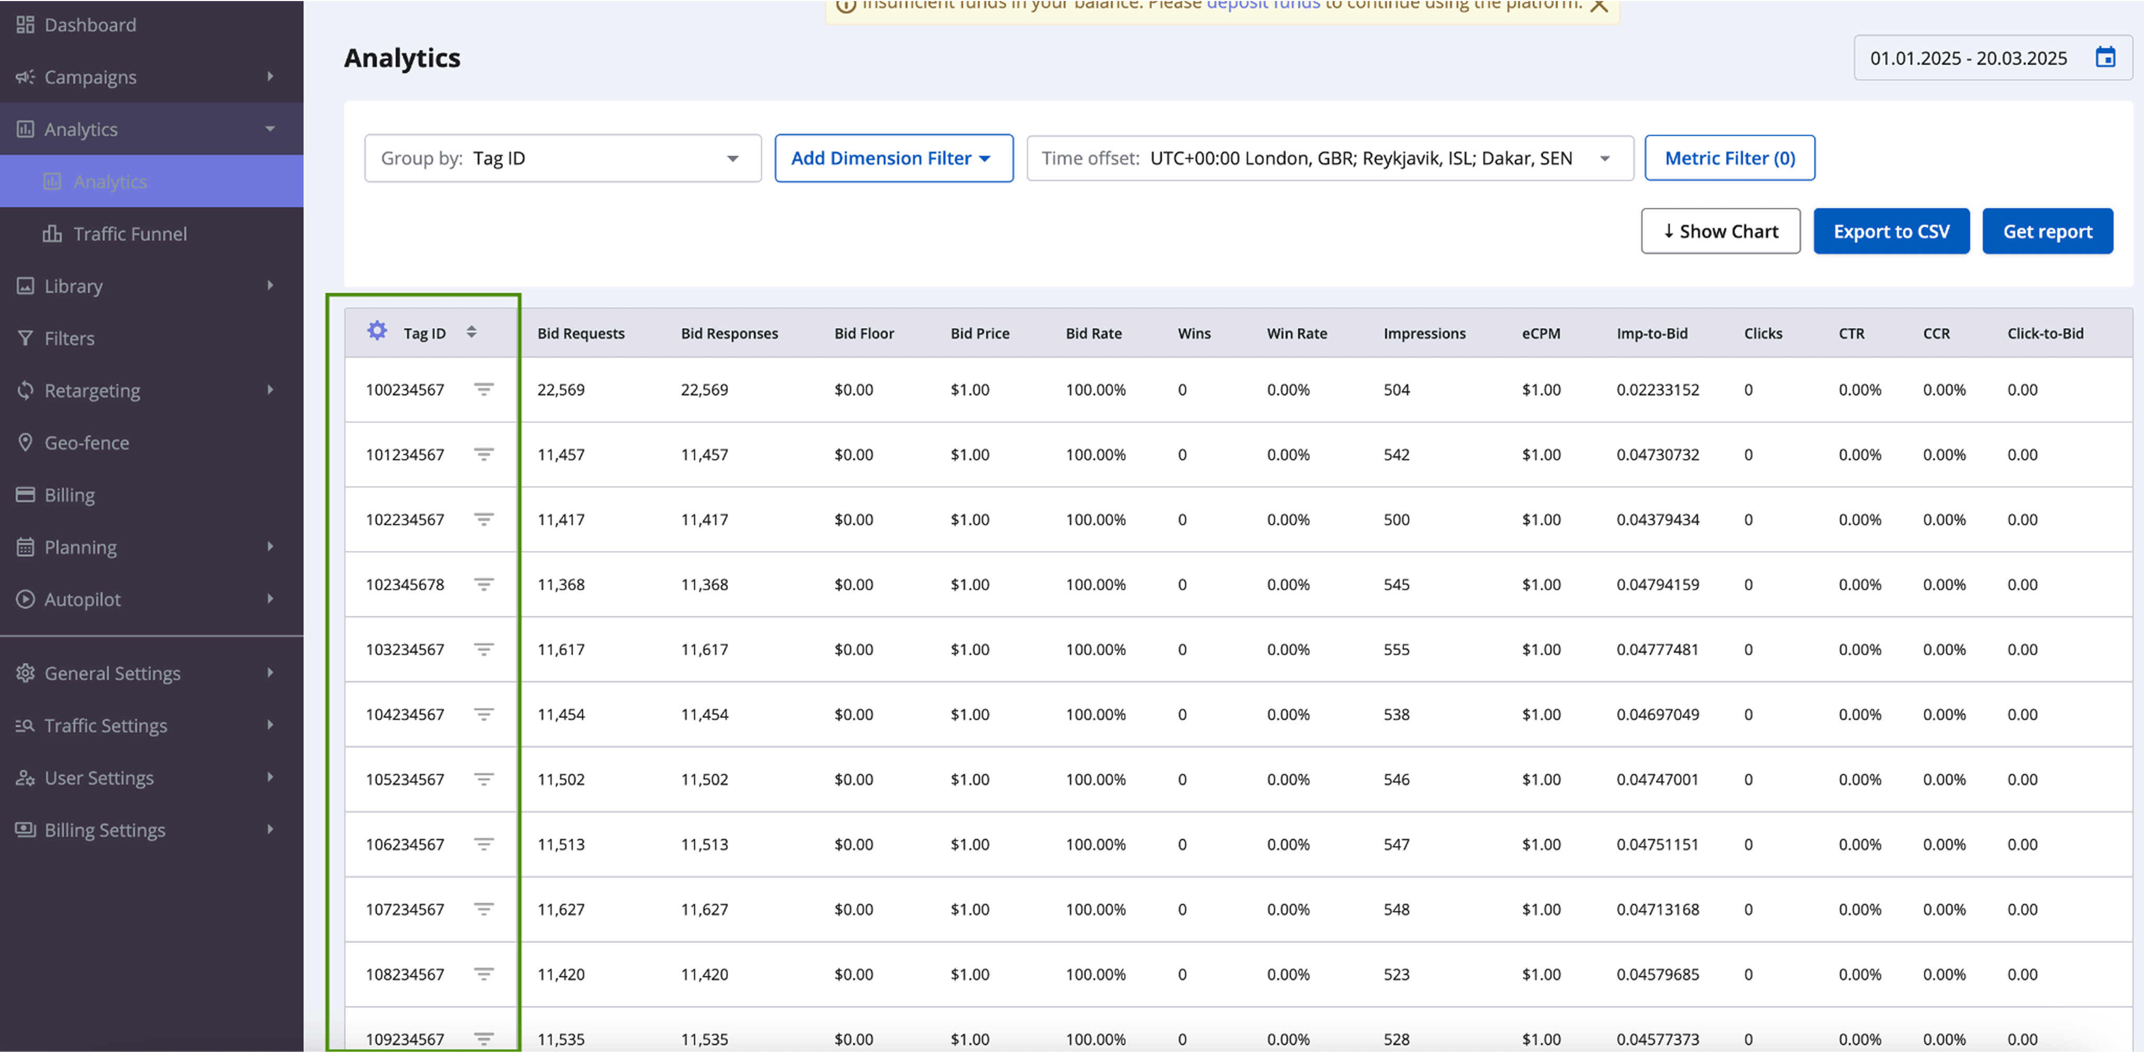Click filter icon for Tag ID 101234567

(x=484, y=454)
